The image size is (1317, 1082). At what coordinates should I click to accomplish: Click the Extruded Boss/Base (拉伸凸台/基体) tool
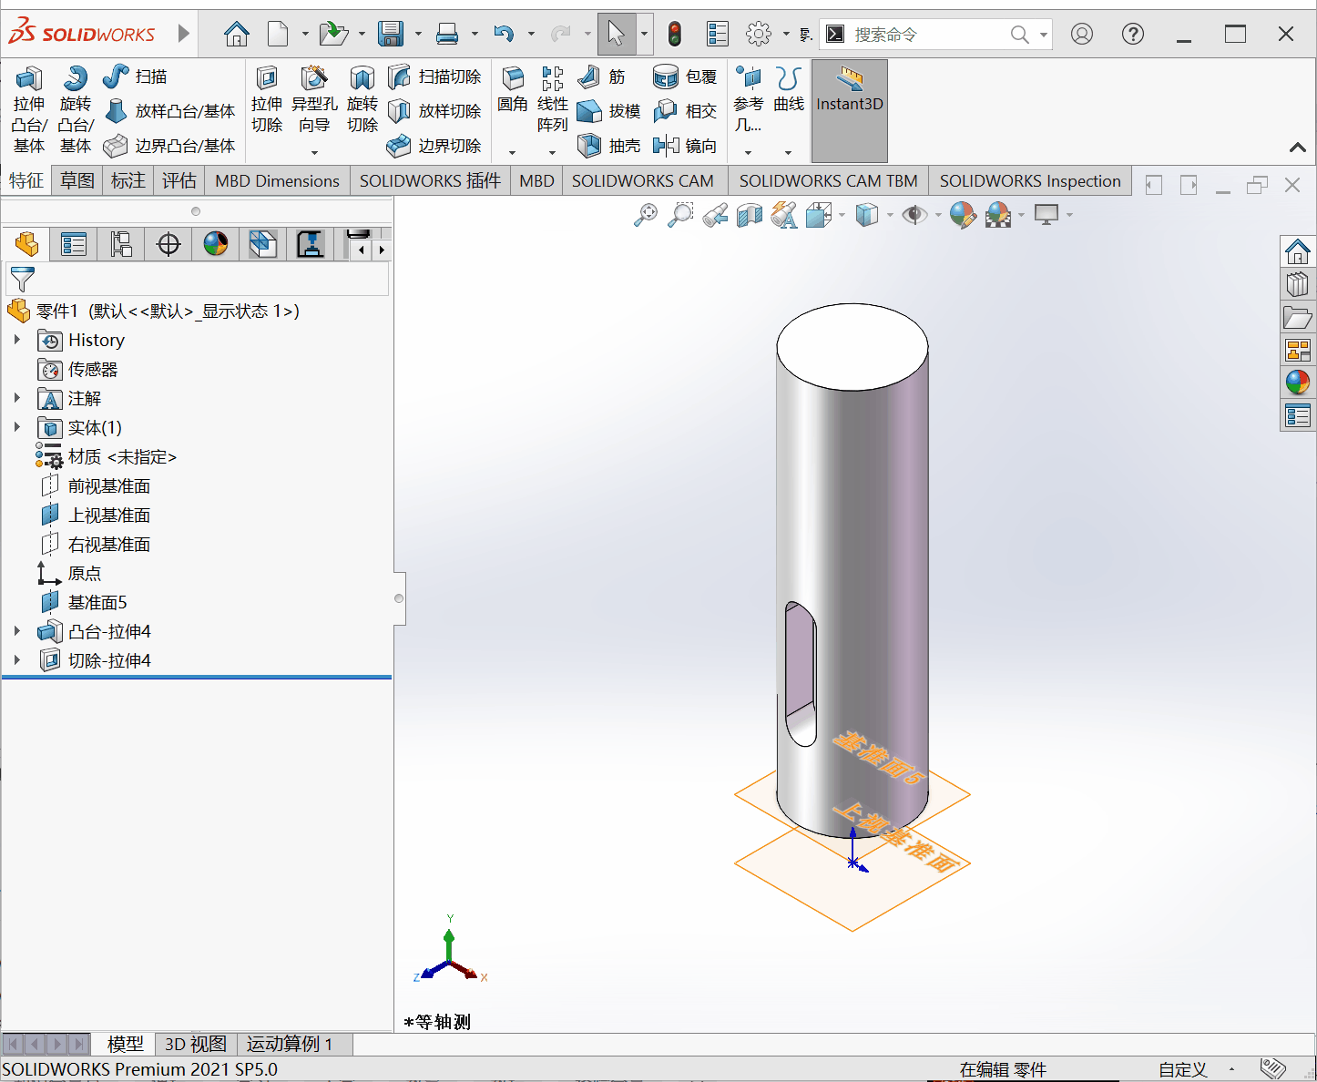pyautogui.click(x=29, y=109)
